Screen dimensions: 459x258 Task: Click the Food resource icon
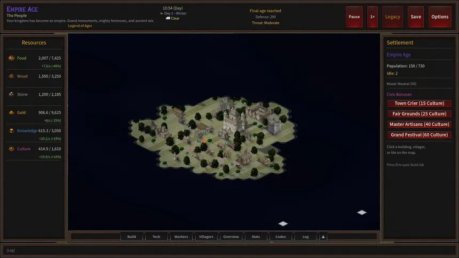[12, 58]
